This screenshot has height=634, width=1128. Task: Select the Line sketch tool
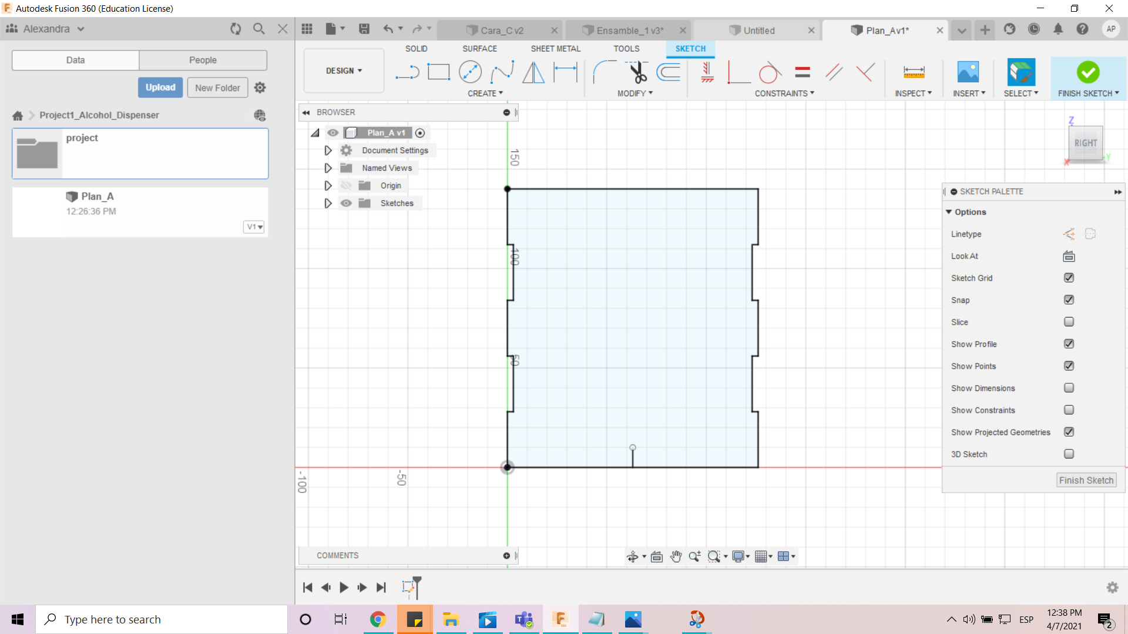point(407,72)
